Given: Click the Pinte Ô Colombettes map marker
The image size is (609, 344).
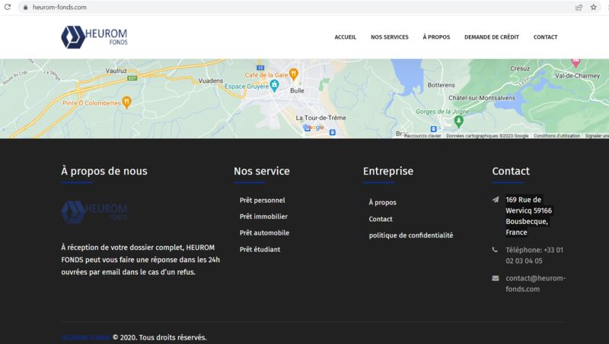Looking at the screenshot, I should point(126,102).
